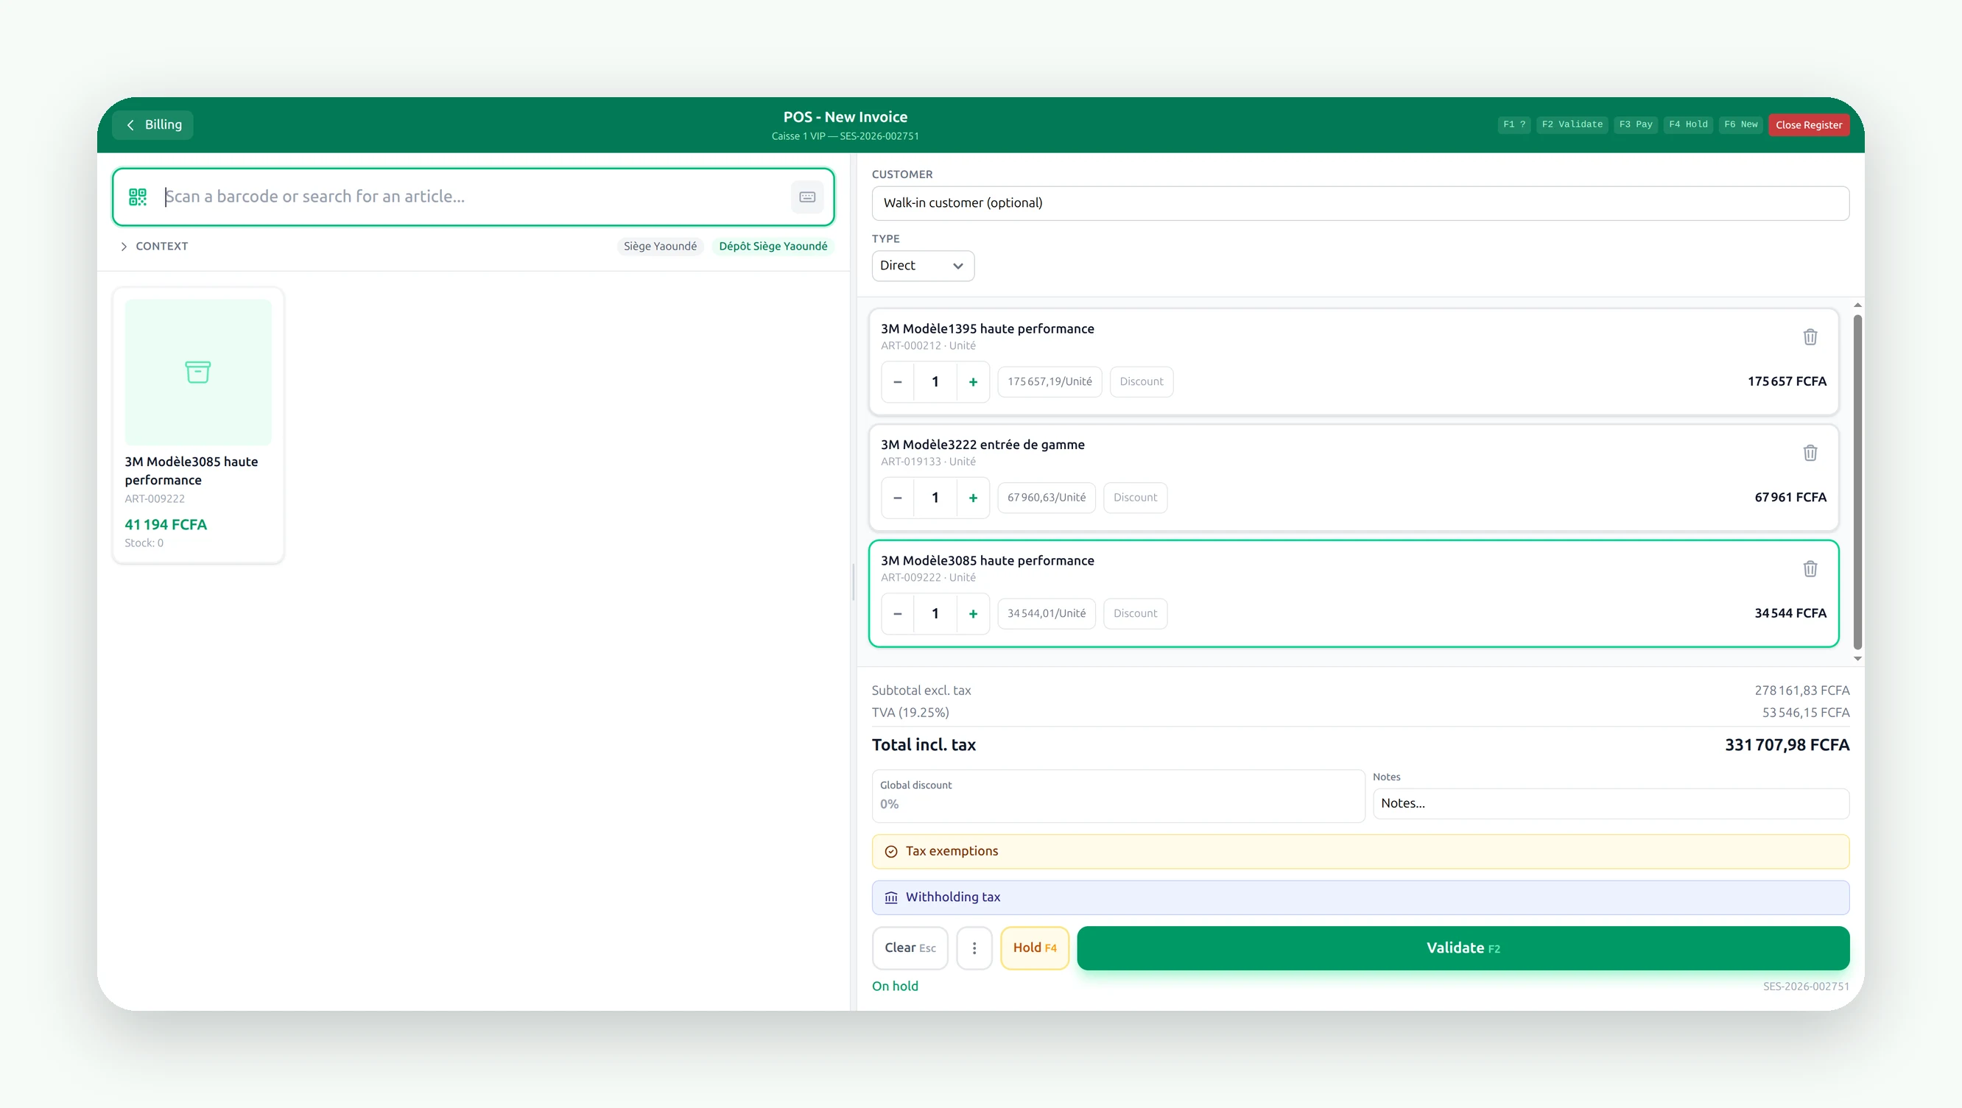This screenshot has height=1108, width=1962.
Task: Click the Notes input field
Action: (x=1611, y=803)
